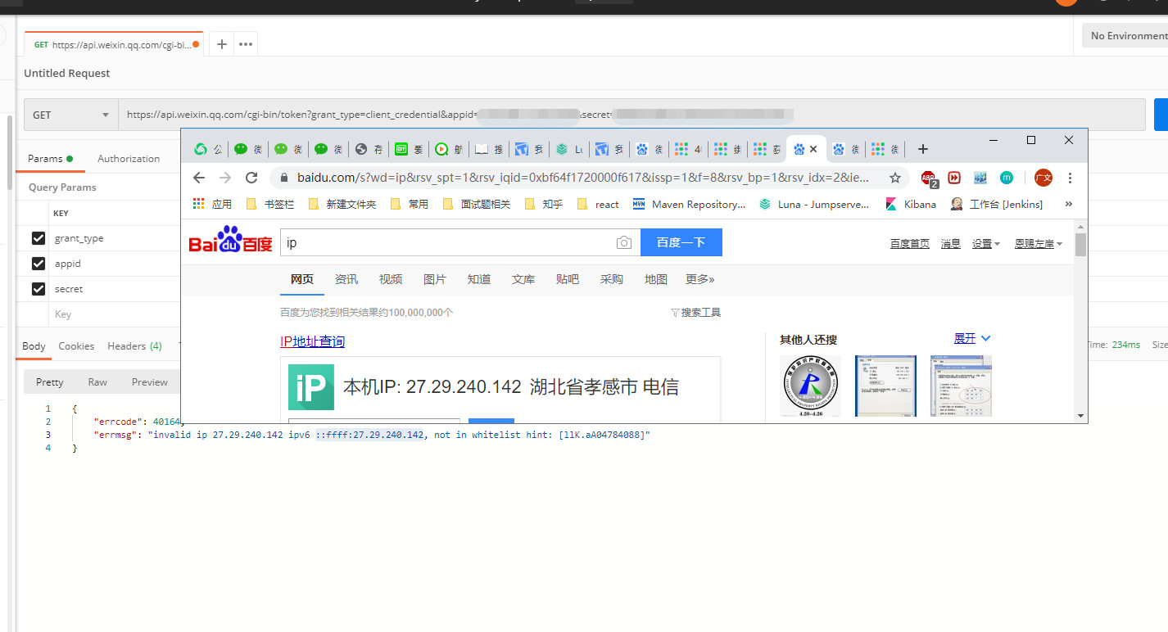1168x632 pixels.
Task: Open the ABP adblock extension icon
Action: 929,178
